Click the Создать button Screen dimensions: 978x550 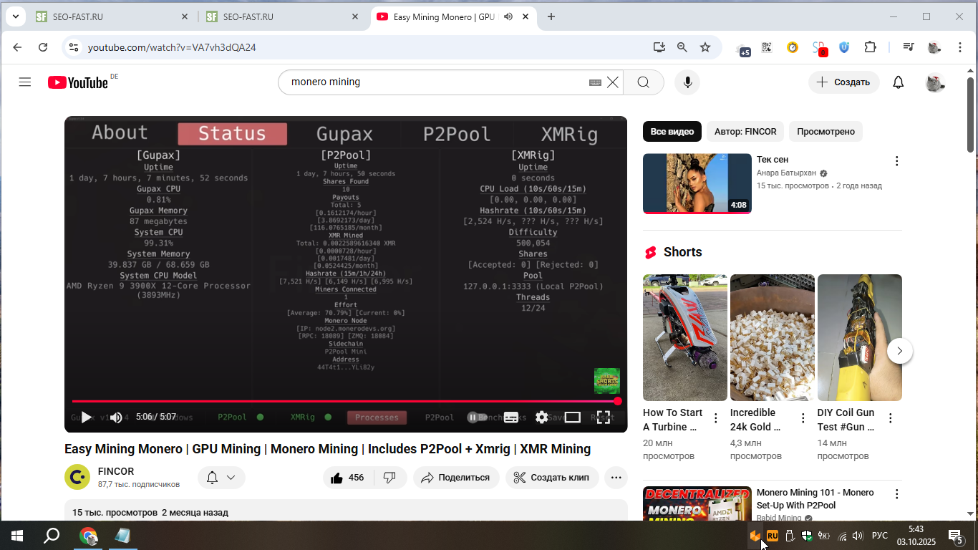(x=844, y=82)
